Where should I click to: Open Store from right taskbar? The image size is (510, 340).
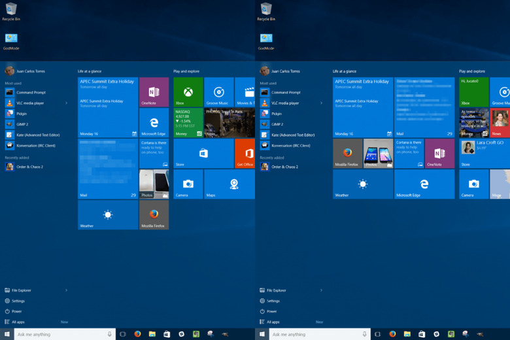[x=422, y=334]
